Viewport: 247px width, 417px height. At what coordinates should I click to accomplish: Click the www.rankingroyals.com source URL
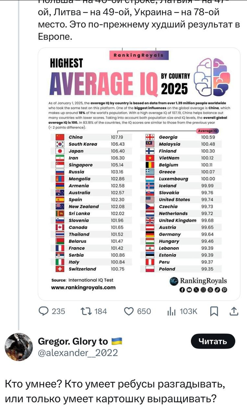click(83, 288)
